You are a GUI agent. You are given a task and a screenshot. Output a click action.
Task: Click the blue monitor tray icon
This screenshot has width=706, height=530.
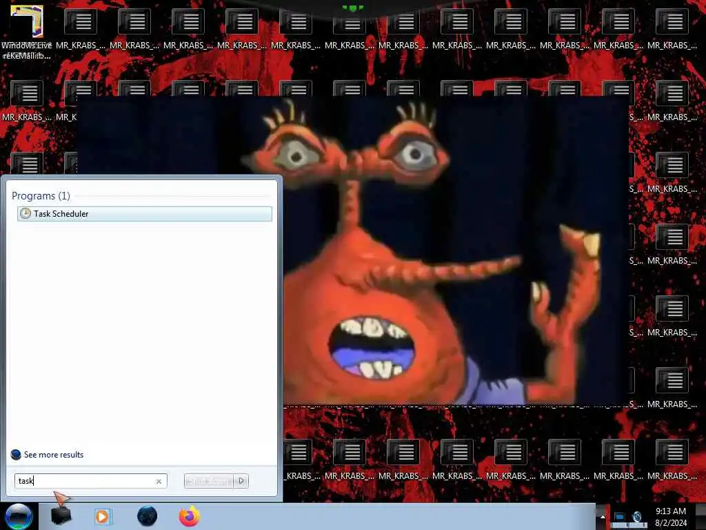pos(620,517)
